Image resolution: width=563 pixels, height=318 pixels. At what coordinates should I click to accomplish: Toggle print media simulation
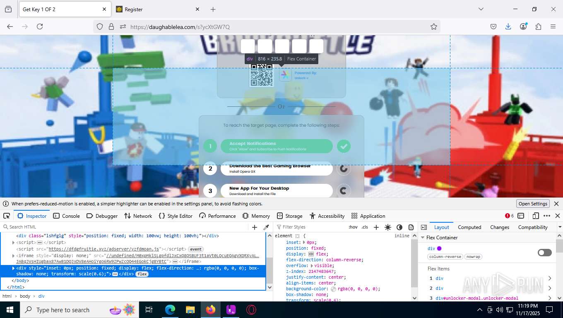(x=411, y=227)
